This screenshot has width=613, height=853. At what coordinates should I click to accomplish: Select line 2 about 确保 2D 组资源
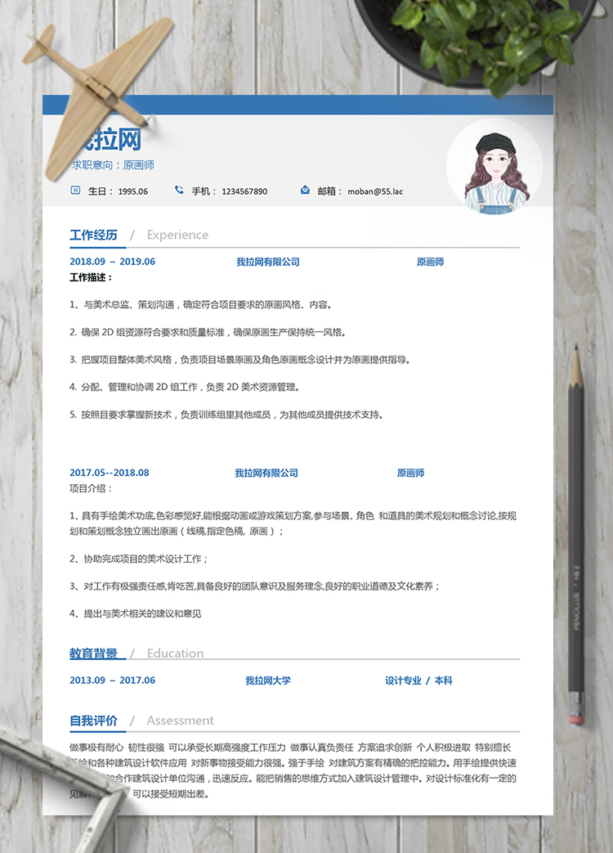[x=208, y=332]
